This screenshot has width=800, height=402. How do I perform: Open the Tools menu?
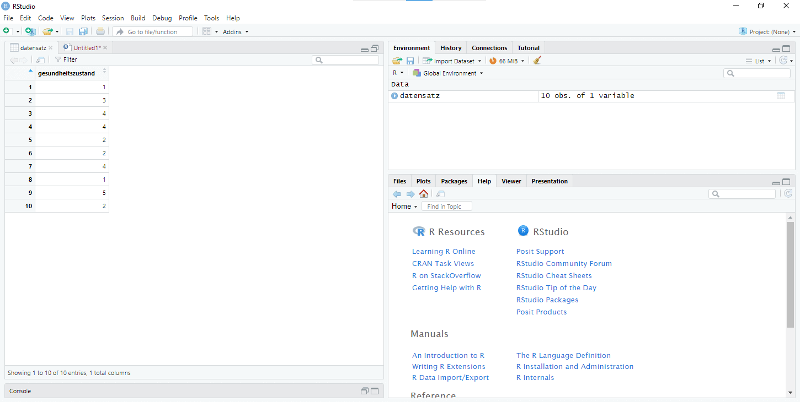coord(212,18)
